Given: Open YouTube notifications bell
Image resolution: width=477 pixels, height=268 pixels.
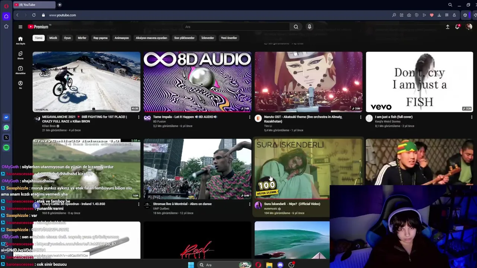Looking at the screenshot, I should tap(457, 27).
